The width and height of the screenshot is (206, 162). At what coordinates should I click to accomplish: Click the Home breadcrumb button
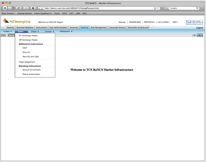click(x=11, y=35)
